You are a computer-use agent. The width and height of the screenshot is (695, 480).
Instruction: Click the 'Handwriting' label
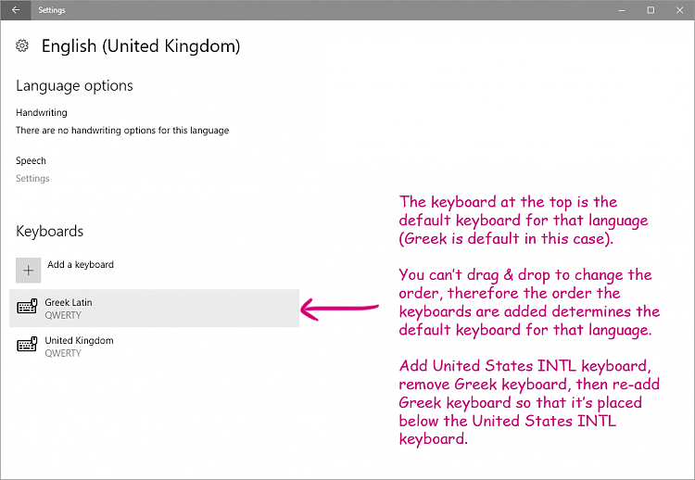click(42, 113)
